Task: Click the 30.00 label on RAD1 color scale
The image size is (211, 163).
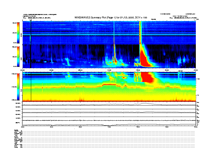Action: tap(14, 57)
